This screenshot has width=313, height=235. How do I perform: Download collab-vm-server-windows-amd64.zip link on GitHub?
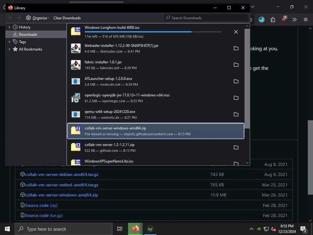point(61,195)
